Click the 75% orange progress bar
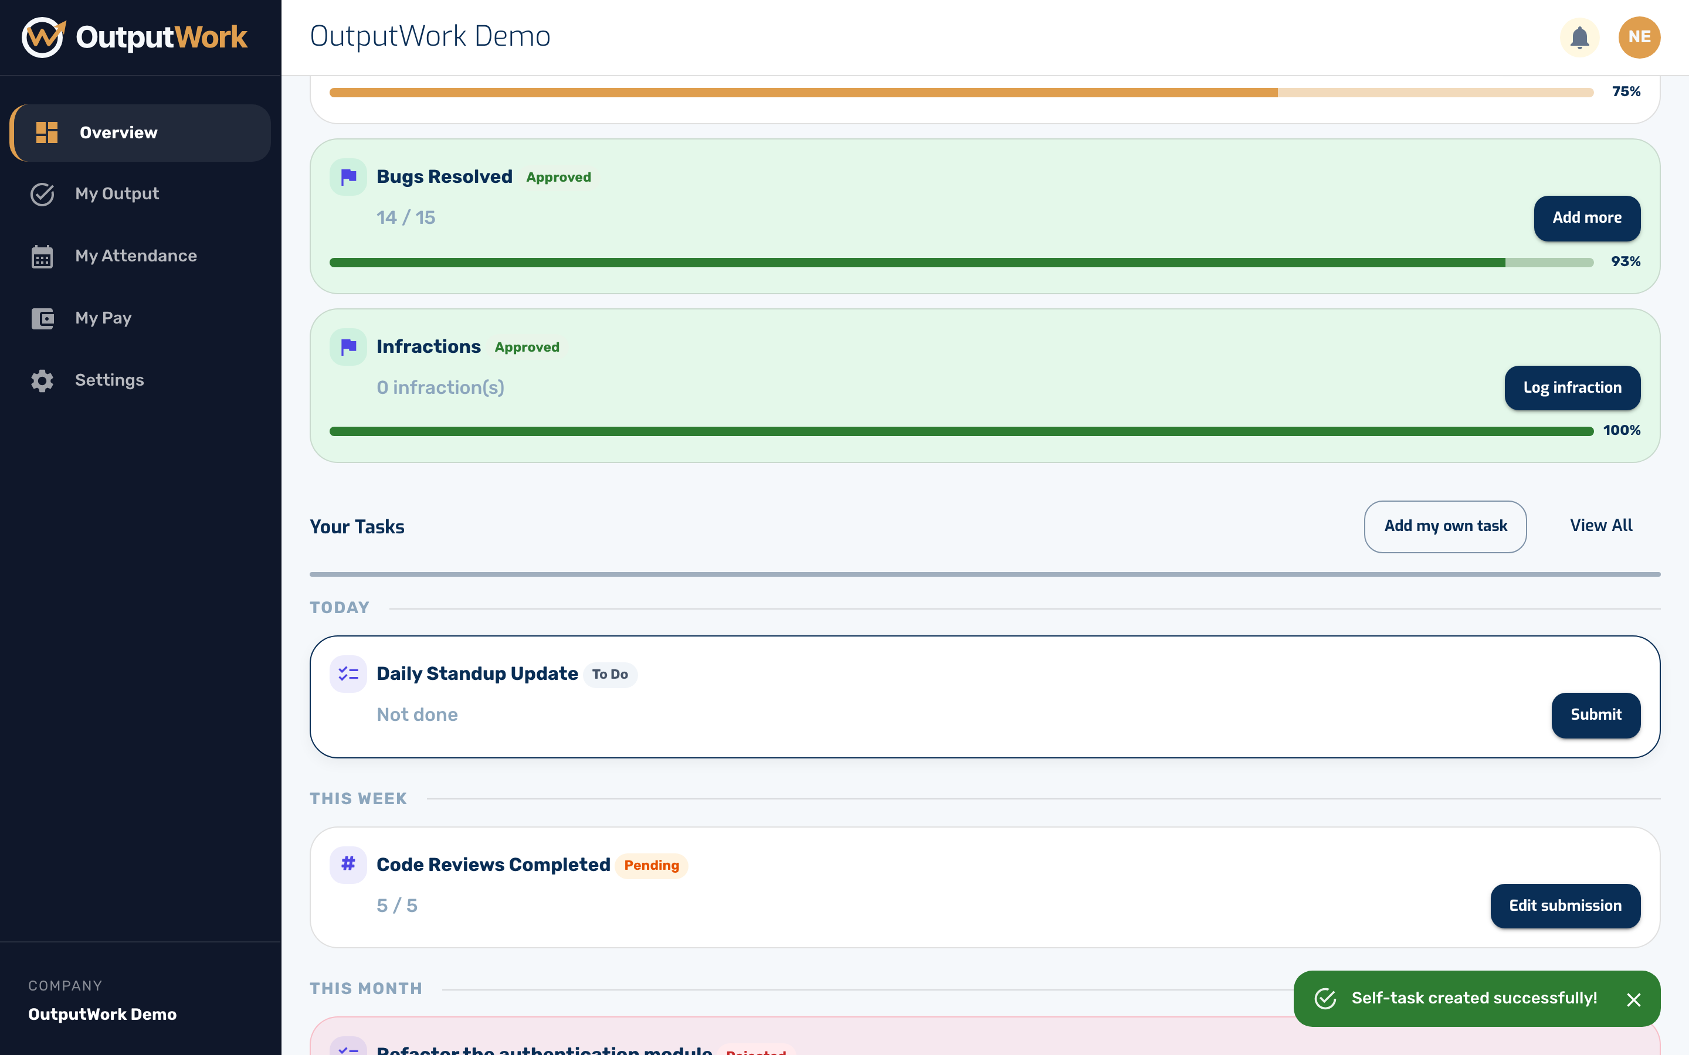Screen dimensions: 1689x1055 tap(961, 92)
